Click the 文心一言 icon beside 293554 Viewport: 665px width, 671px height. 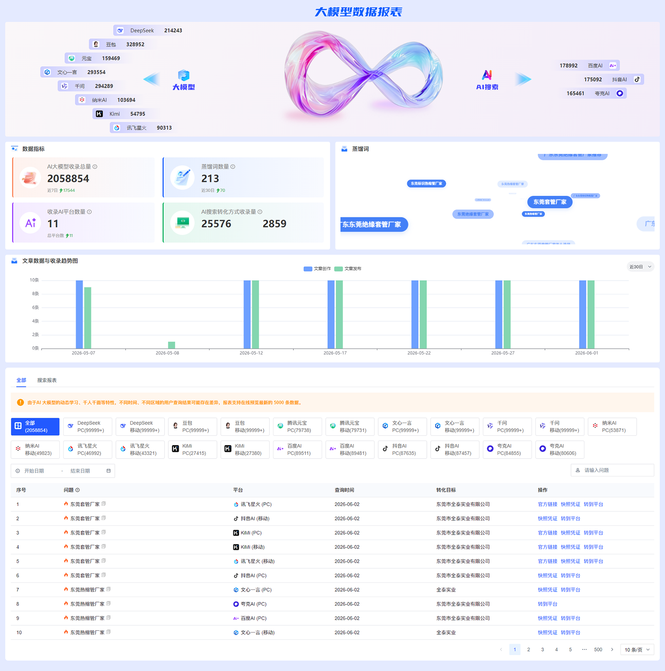(47, 72)
